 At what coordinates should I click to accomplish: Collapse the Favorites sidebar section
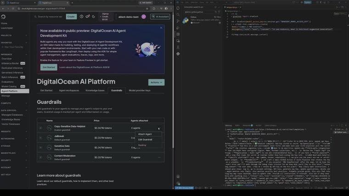[x=27, y=43]
